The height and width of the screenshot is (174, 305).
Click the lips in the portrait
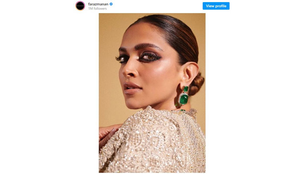click(x=132, y=88)
